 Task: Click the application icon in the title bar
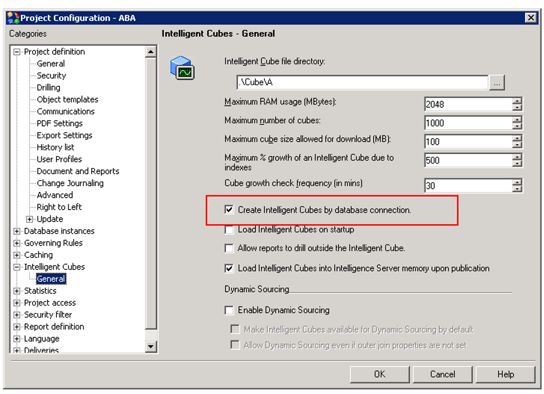(13, 18)
